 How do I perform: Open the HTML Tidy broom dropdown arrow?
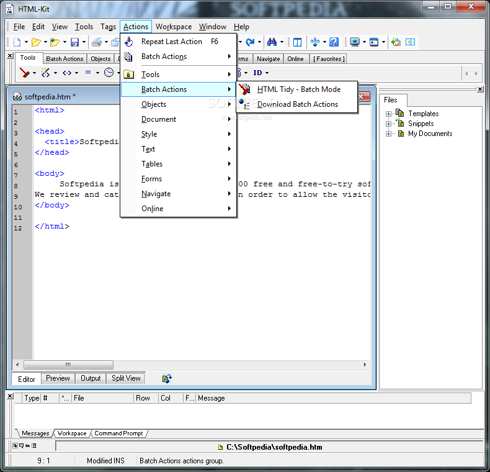34,73
